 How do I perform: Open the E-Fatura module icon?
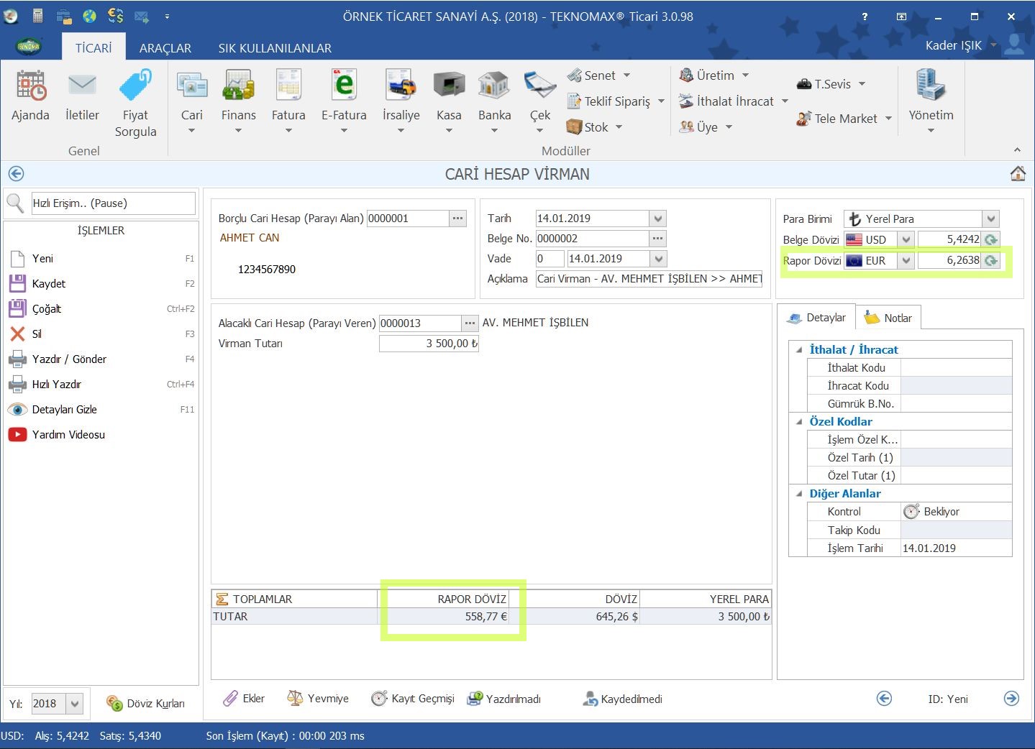click(344, 86)
